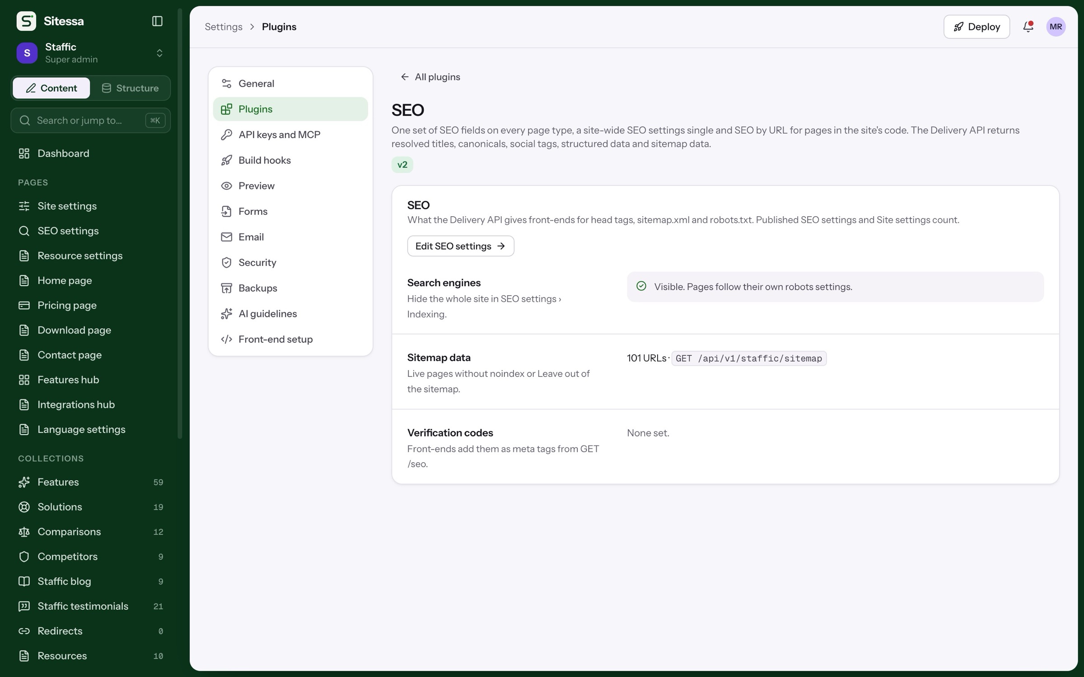The image size is (1084, 677).
Task: Click the Sitessa logo icon
Action: click(x=26, y=21)
